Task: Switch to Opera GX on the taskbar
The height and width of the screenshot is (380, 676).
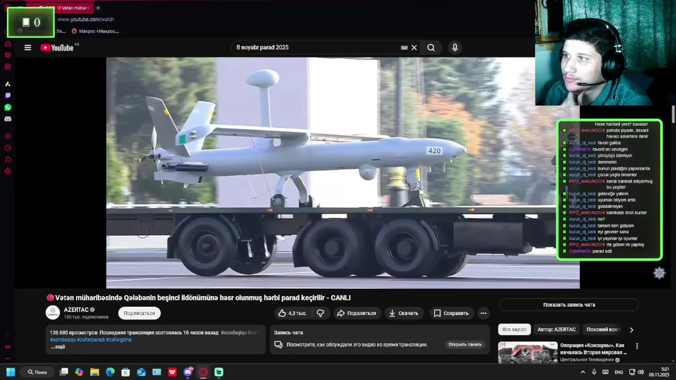Action: (x=203, y=372)
